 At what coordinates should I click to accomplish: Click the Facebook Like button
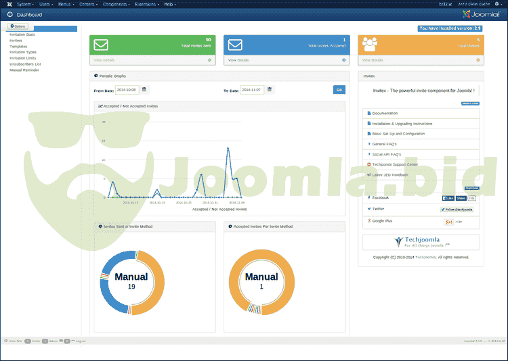(x=448, y=199)
